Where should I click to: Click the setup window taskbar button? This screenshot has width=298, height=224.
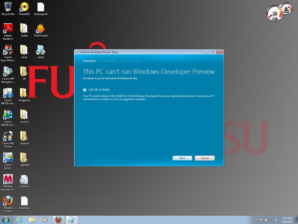click(x=72, y=220)
